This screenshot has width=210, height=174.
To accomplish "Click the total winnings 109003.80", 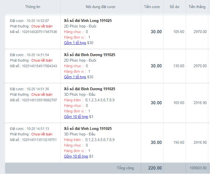I will (x=198, y=168).
